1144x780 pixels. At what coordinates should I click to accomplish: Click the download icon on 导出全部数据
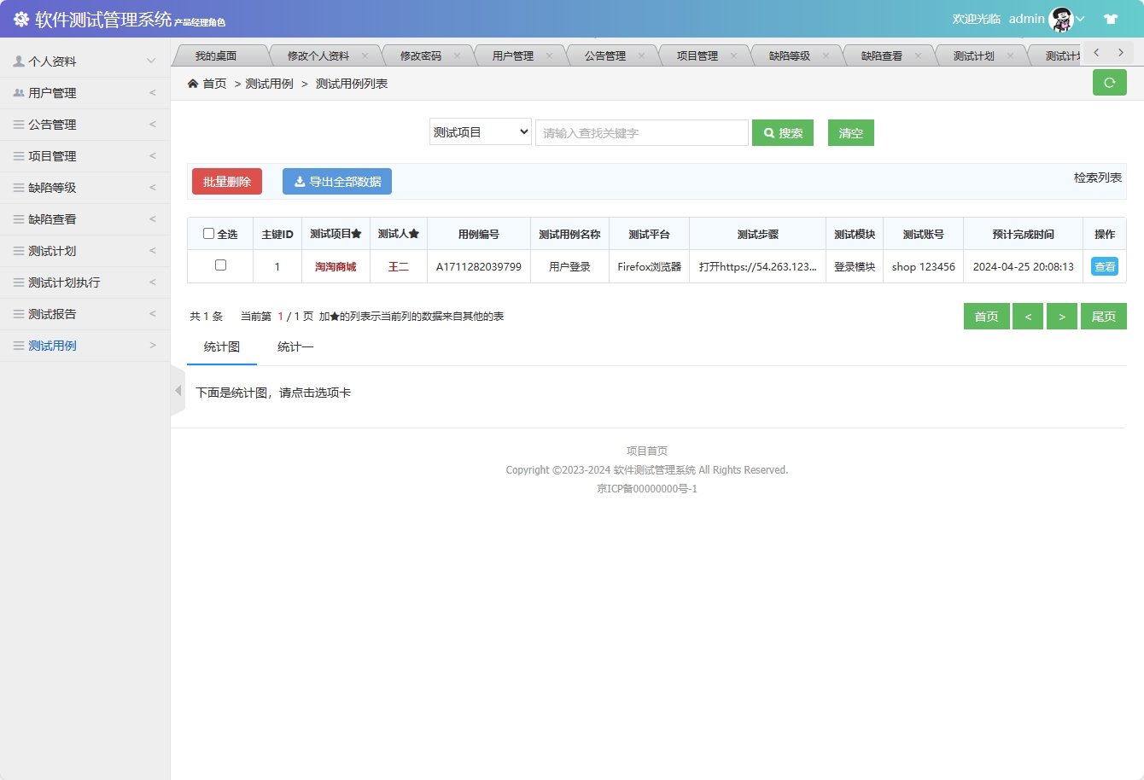pyautogui.click(x=300, y=180)
